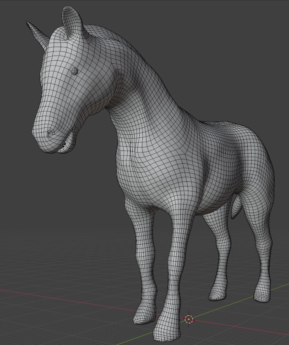Screen dimensions: 289x345
Task: Click the 3D cursor on the grid floor
Action: point(189,319)
